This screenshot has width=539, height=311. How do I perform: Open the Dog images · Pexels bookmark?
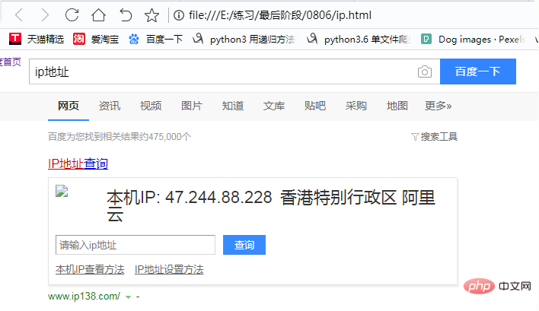[x=474, y=39]
